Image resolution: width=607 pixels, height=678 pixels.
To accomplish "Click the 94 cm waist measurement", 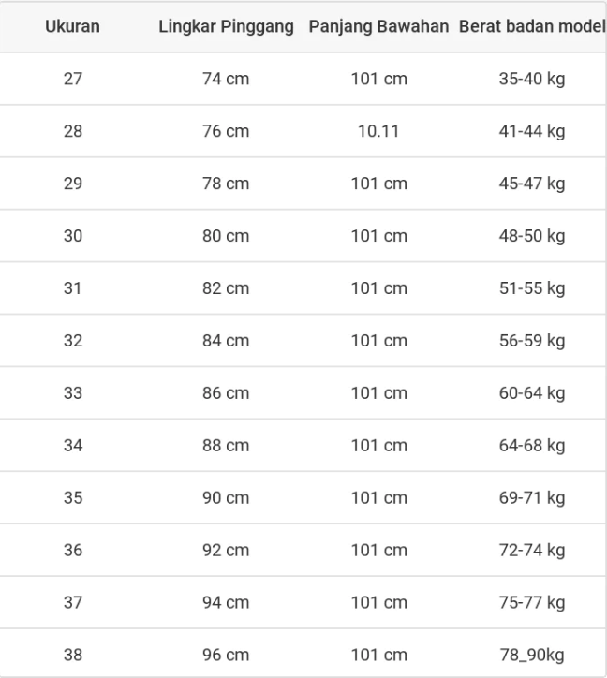I will (226, 603).
